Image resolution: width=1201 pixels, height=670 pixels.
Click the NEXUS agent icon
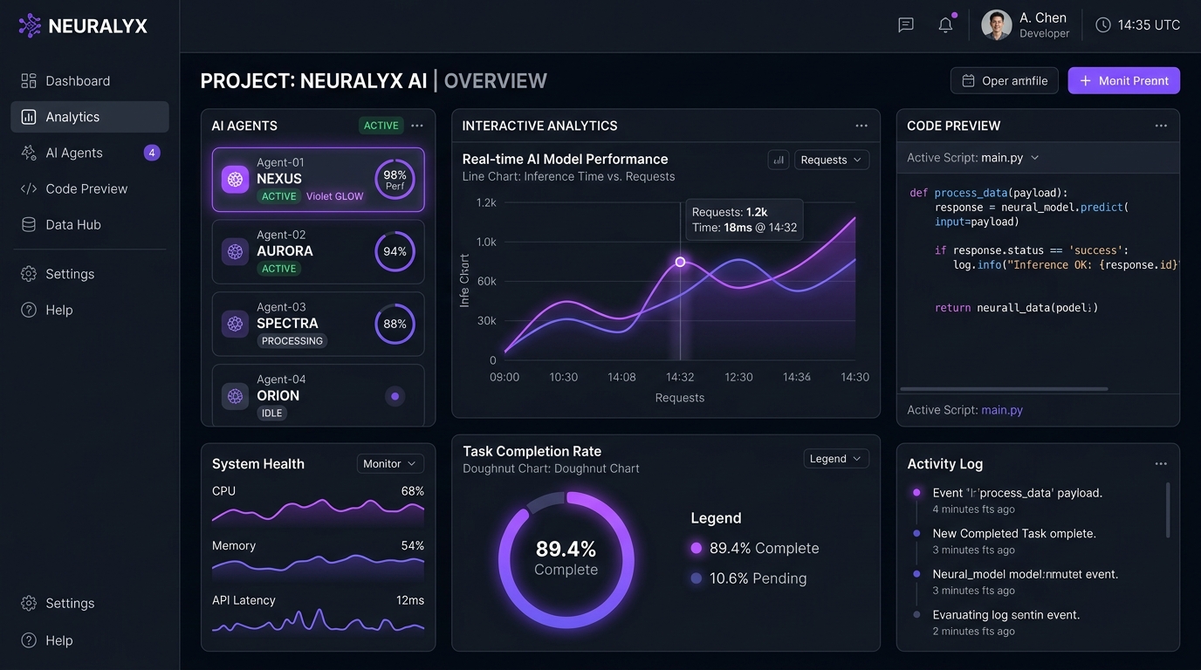(235, 180)
